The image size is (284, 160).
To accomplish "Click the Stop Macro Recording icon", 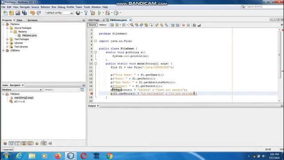I will point(188,25).
